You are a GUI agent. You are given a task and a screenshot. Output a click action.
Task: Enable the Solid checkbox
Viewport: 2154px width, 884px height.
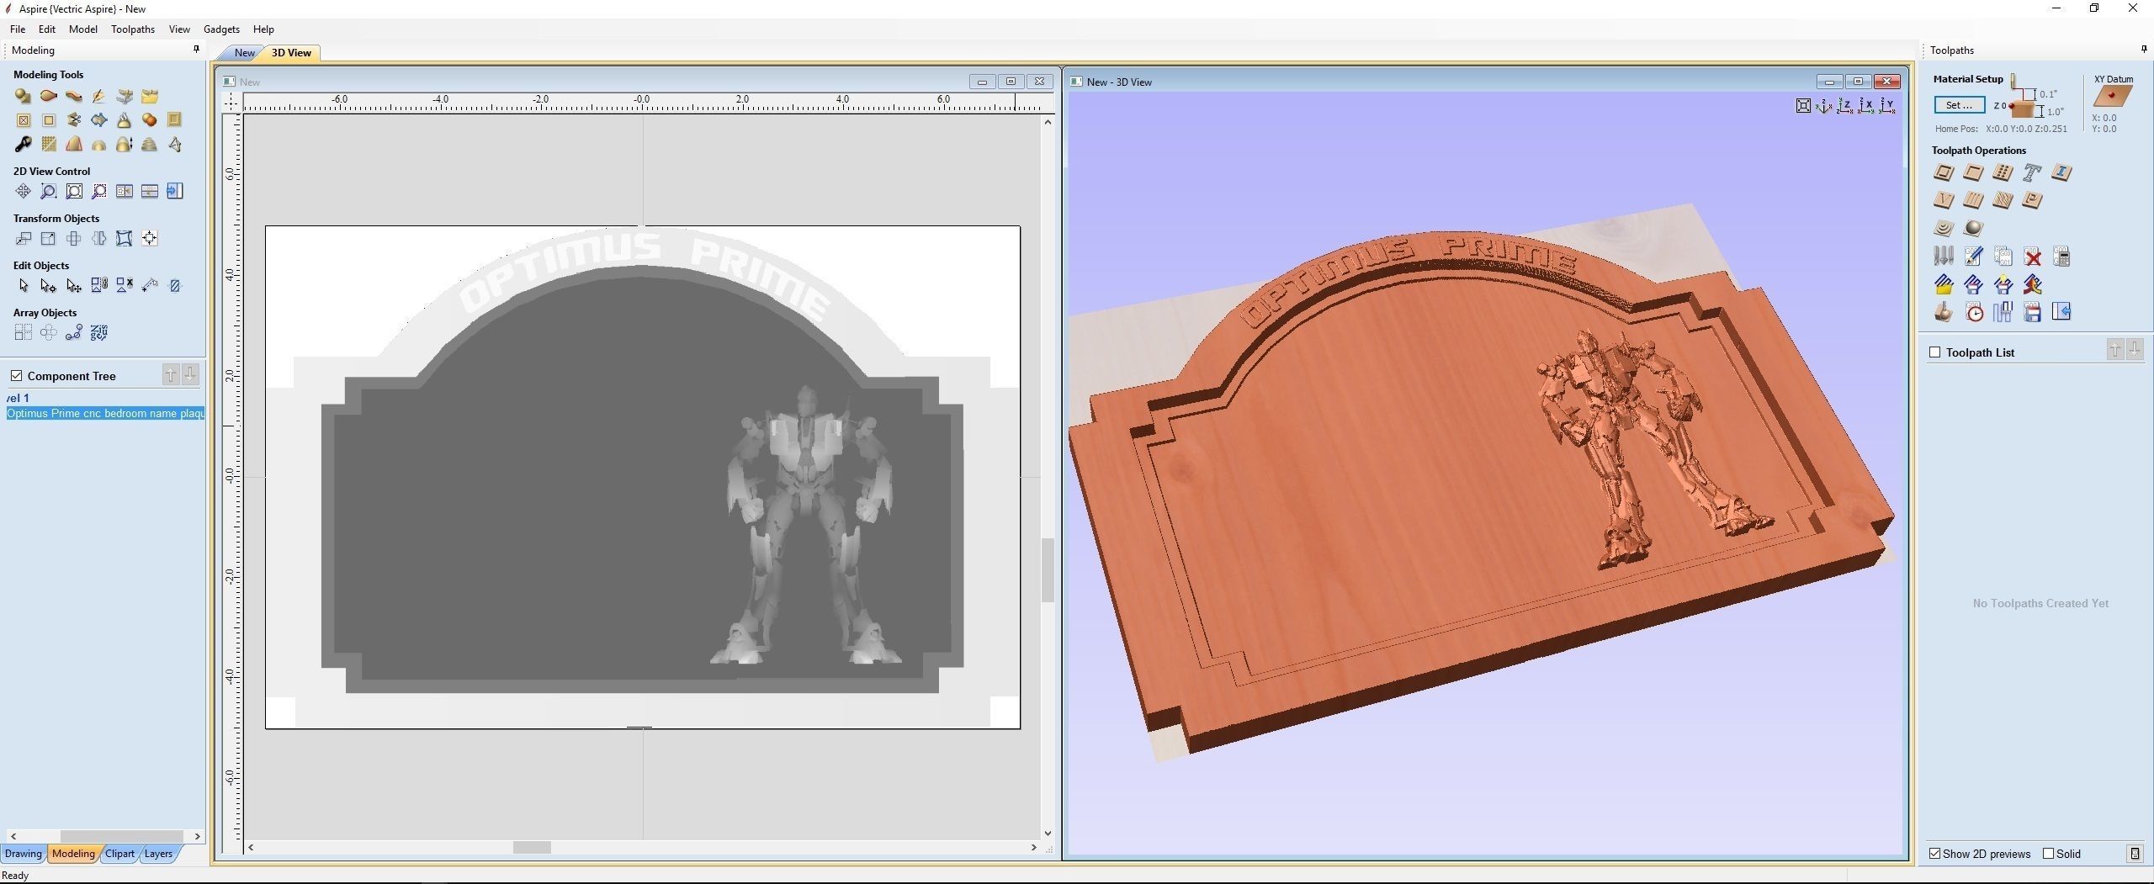[x=2049, y=854]
